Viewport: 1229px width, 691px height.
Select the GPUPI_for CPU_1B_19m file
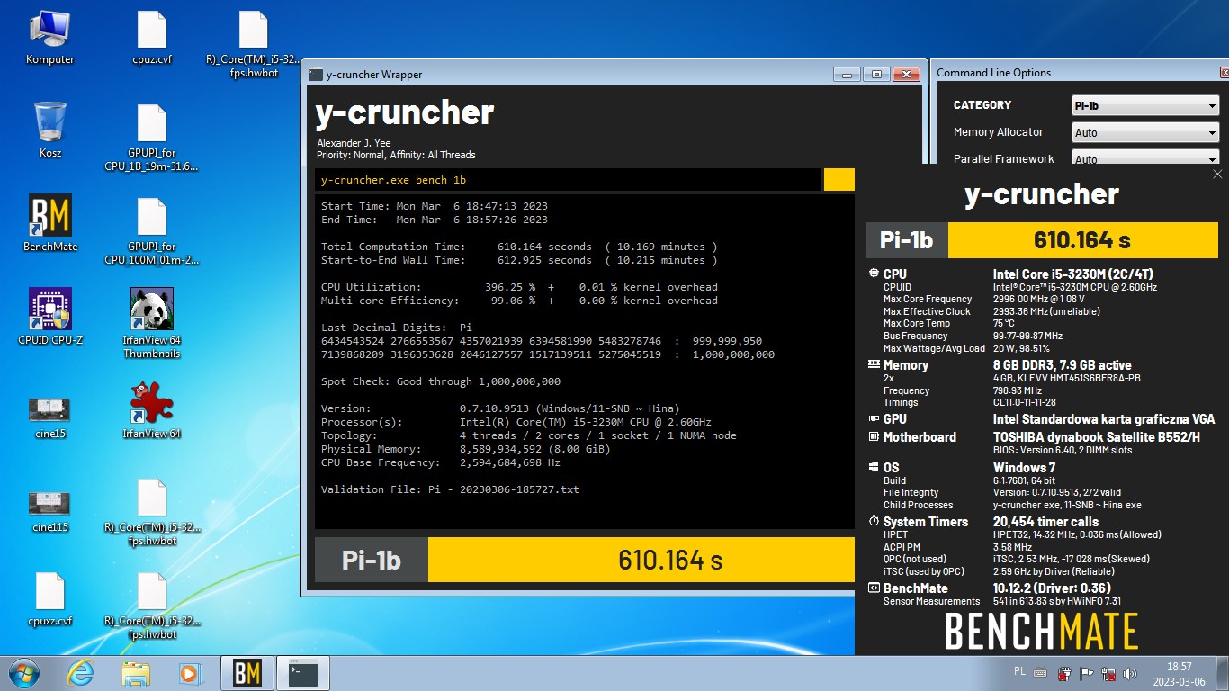tap(151, 139)
